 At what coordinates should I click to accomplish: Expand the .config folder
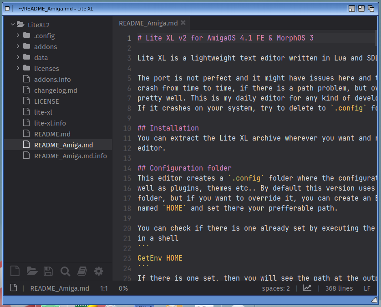pyautogui.click(x=18, y=35)
